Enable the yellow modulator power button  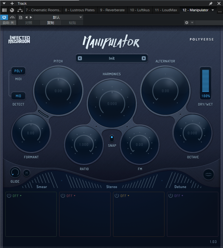pyautogui.click(x=117, y=196)
